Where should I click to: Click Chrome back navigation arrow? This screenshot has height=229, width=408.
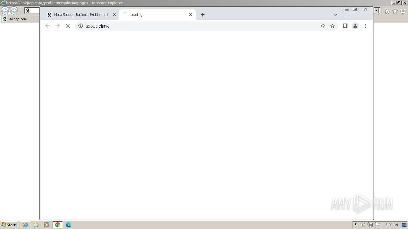[47, 26]
